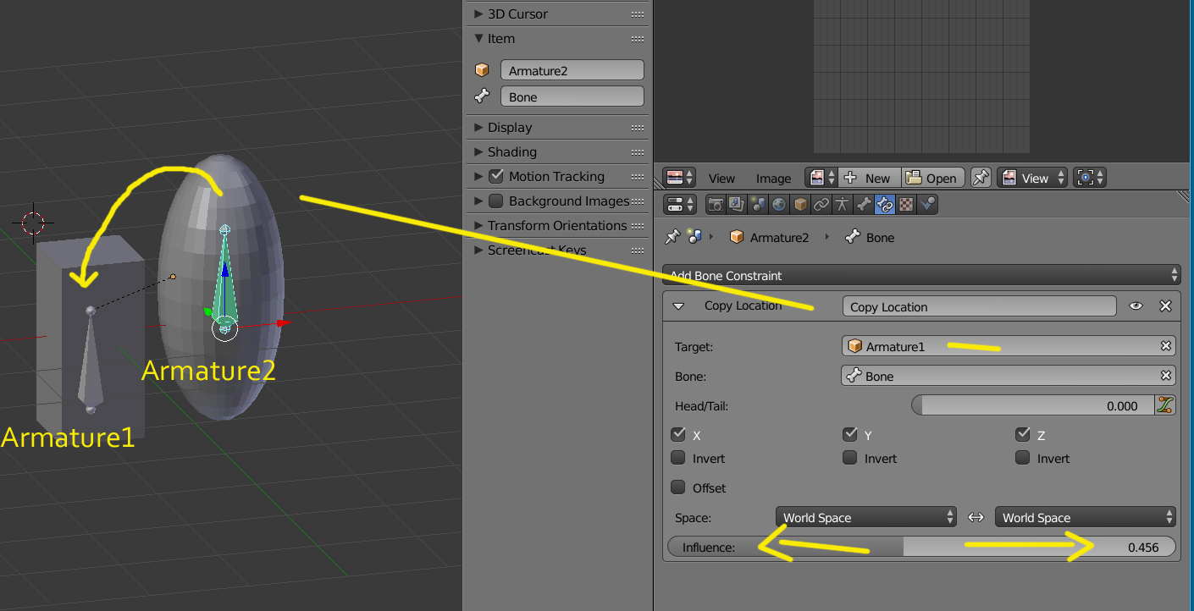The image size is (1194, 611).
Task: Enable the Offset checkbox
Action: (678, 487)
